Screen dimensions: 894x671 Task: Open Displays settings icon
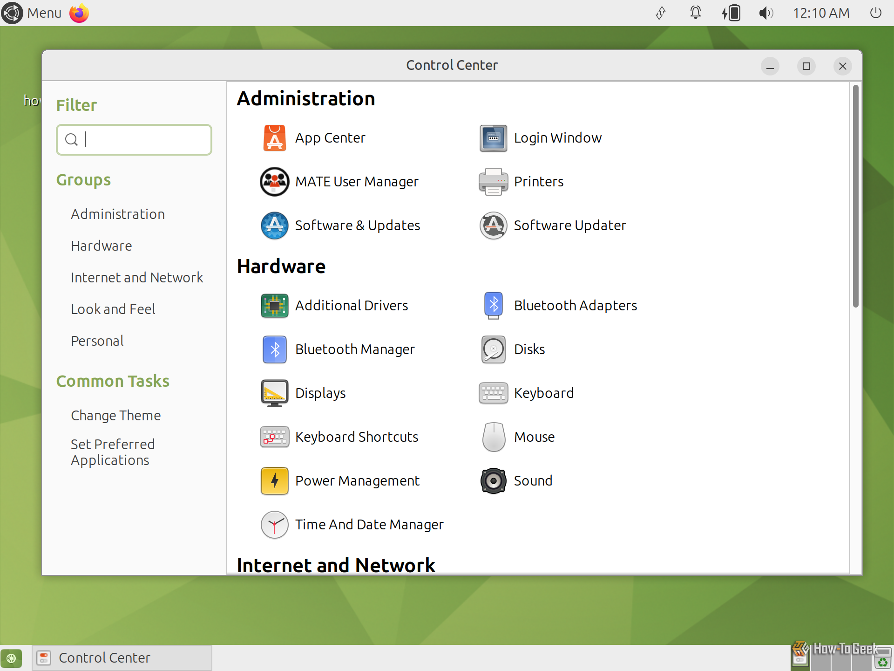(274, 393)
